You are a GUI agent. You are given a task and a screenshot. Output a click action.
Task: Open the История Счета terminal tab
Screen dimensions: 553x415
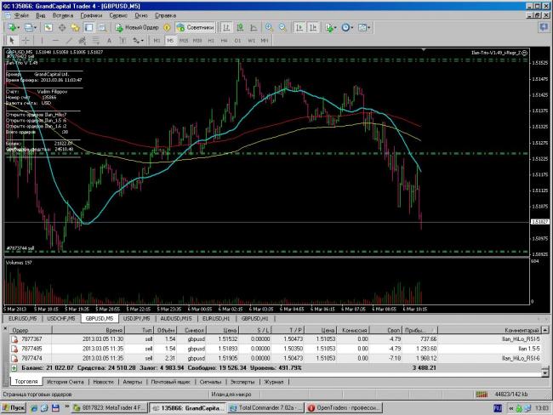[x=63, y=382]
